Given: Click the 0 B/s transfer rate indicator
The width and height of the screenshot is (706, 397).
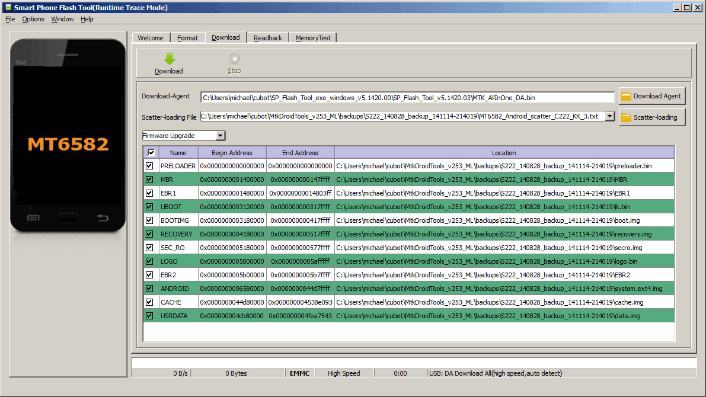Looking at the screenshot, I should (x=161, y=373).
